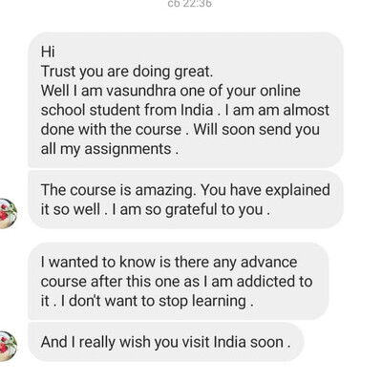Click the name vasundhra in the first message

tap(140, 91)
